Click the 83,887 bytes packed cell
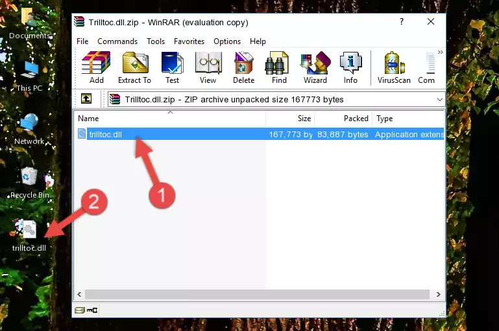 pos(343,134)
